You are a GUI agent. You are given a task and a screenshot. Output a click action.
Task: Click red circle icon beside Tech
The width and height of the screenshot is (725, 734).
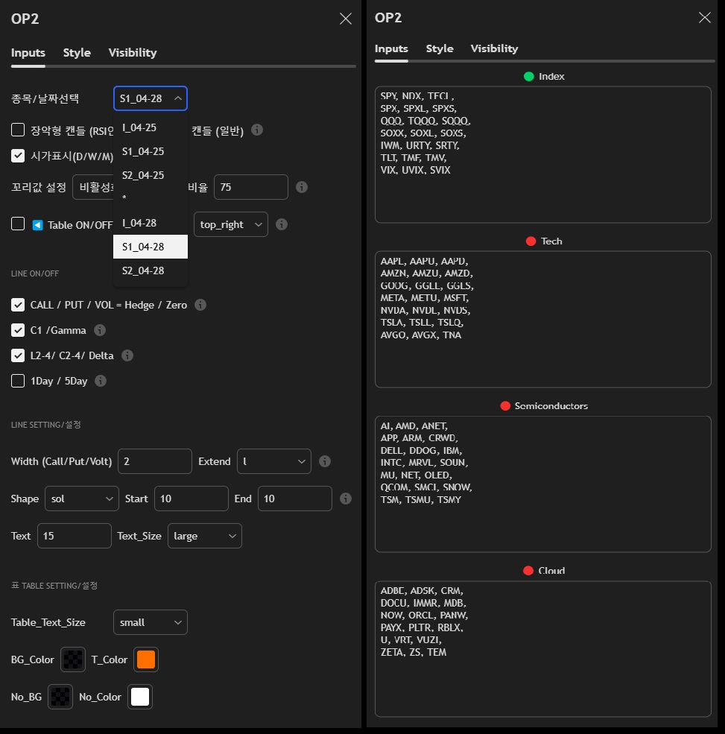pyautogui.click(x=531, y=241)
